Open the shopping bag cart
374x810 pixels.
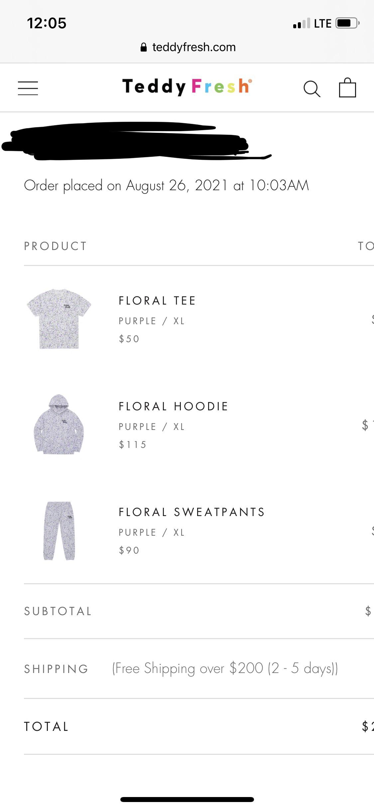[347, 88]
